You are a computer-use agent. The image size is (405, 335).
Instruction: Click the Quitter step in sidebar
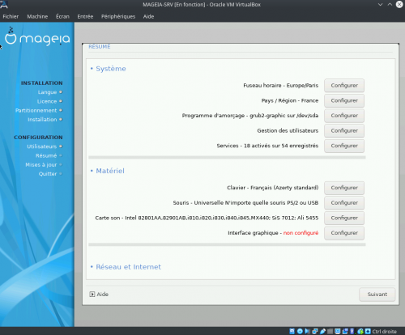(48, 174)
